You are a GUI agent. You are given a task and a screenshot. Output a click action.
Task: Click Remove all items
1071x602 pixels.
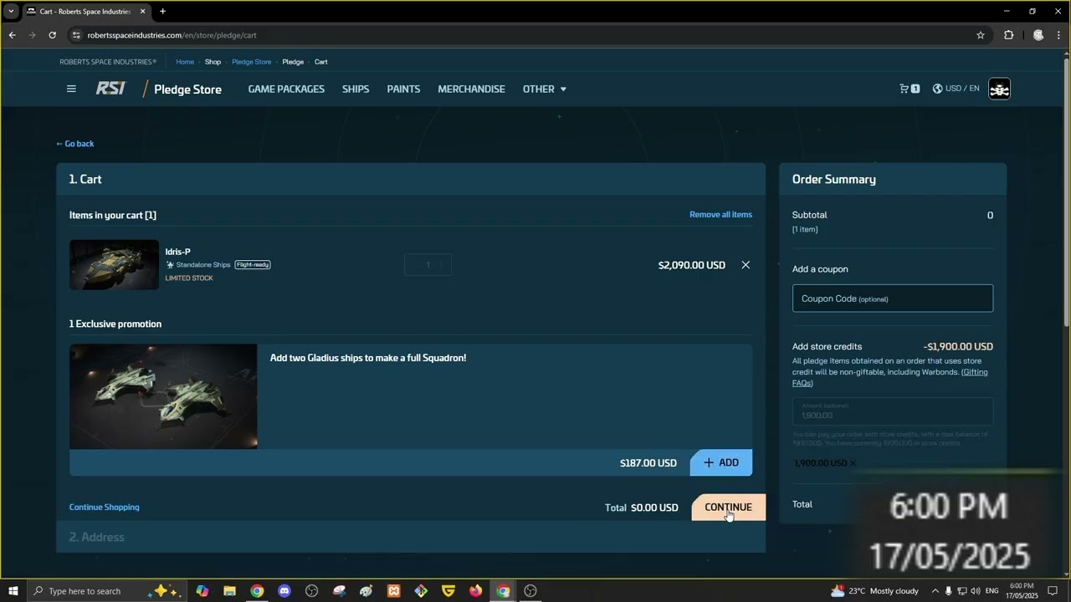pyautogui.click(x=720, y=215)
